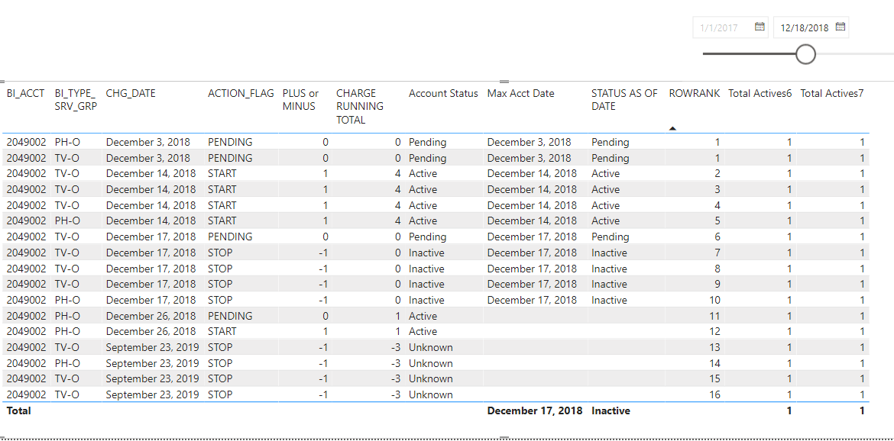The image size is (894, 441).
Task: Open calendar picker for end date 12/18/2018
Action: 841,27
